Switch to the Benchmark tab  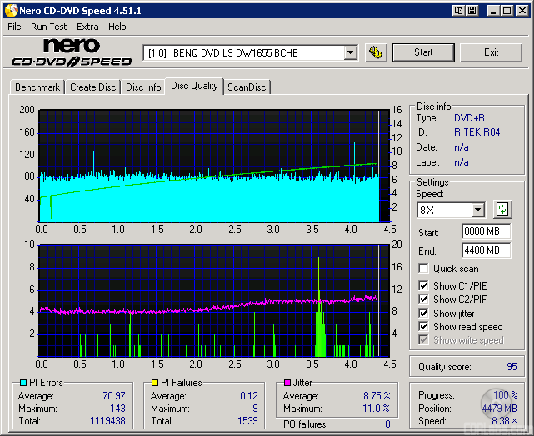tap(37, 87)
